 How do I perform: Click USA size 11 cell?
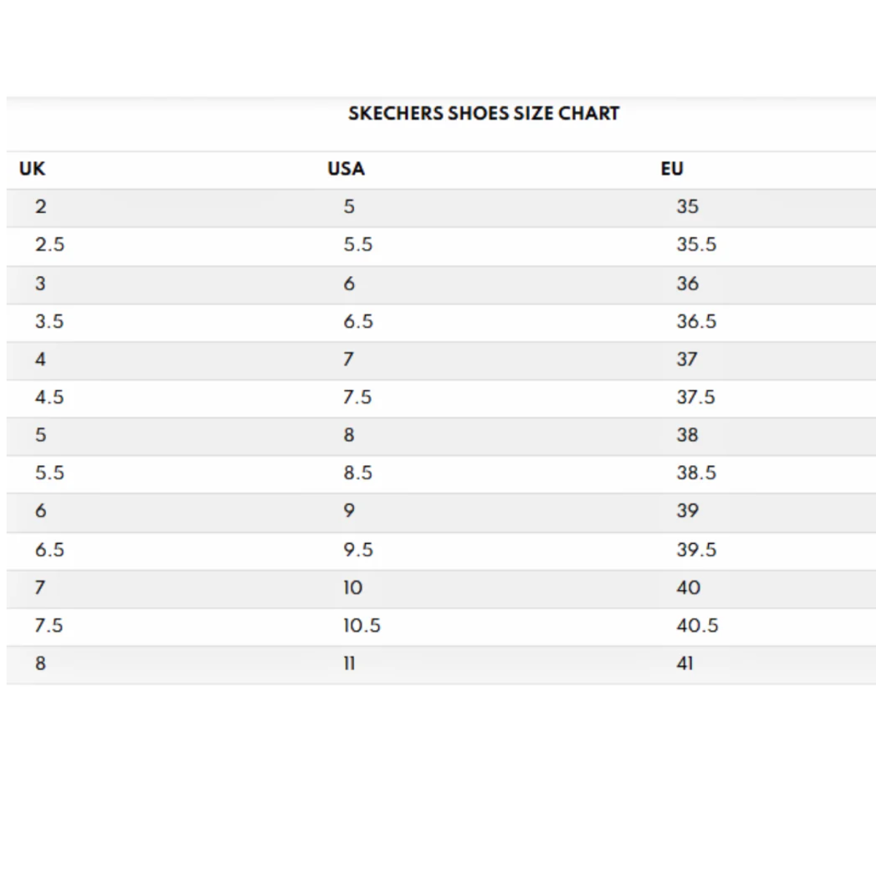[350, 664]
